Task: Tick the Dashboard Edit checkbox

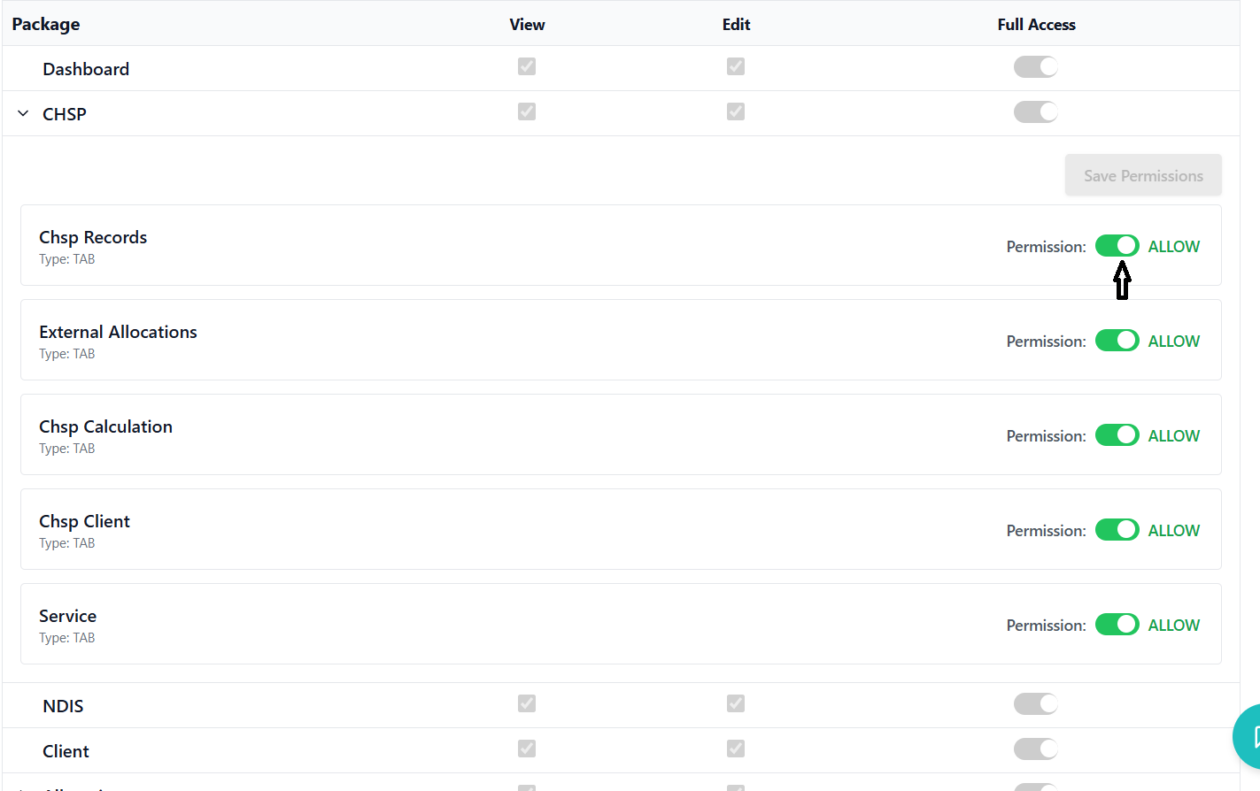Action: (x=736, y=66)
